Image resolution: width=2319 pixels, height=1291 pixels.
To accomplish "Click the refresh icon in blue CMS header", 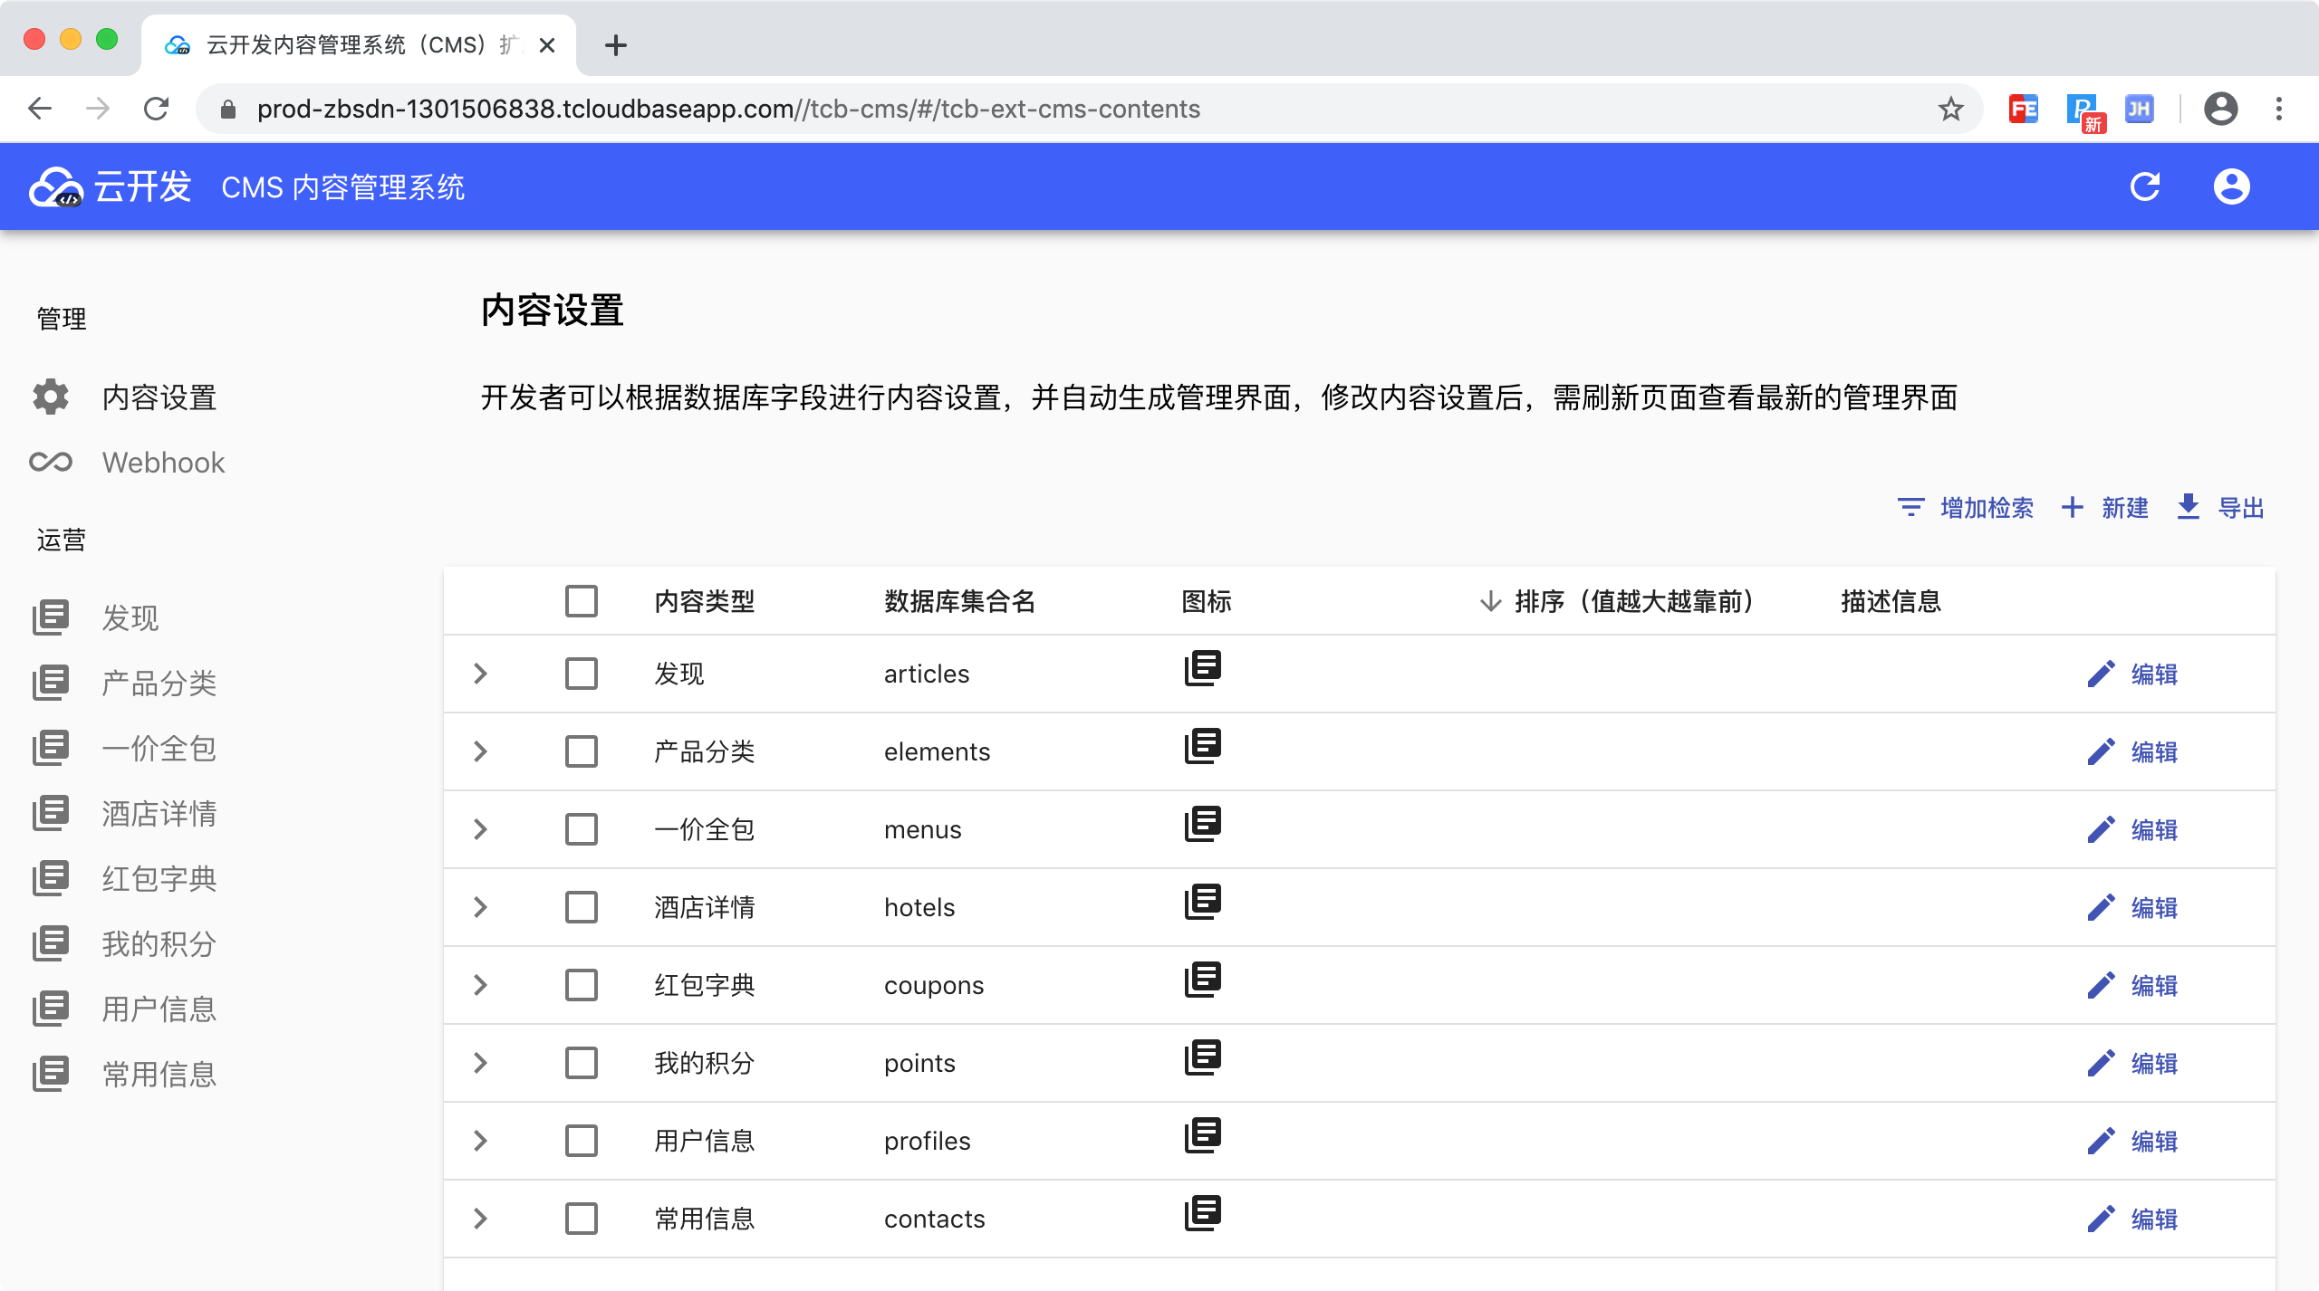I will pyautogui.click(x=2144, y=187).
